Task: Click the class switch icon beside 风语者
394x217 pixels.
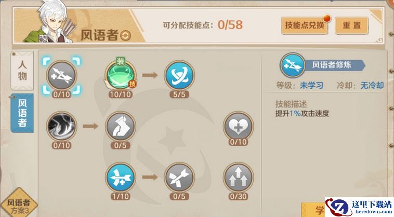Action: [x=125, y=36]
